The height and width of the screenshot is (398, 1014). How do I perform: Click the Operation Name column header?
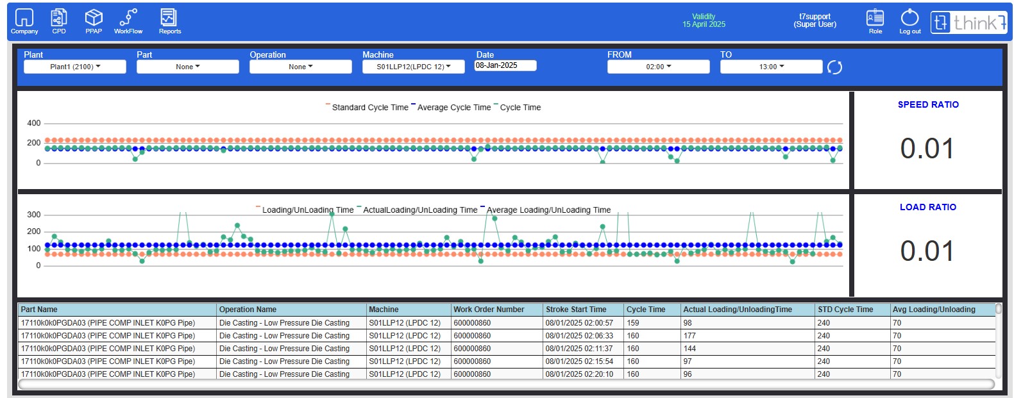[292, 310]
